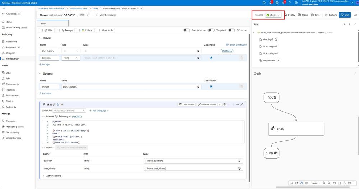Delete the question input row

(241, 58)
